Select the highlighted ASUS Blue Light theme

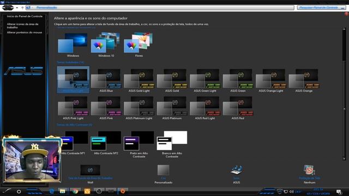tap(73, 79)
